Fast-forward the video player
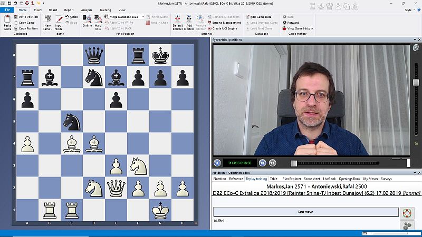Image resolution: width=422 pixels, height=237 pixels. click(273, 163)
